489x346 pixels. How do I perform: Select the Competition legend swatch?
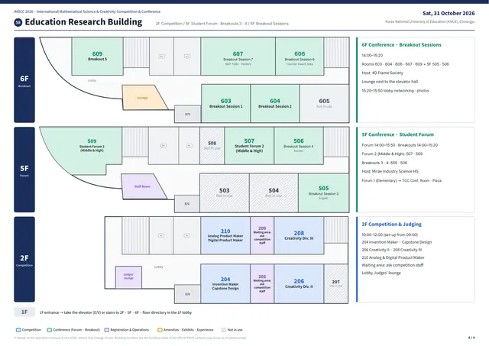pos(18,330)
